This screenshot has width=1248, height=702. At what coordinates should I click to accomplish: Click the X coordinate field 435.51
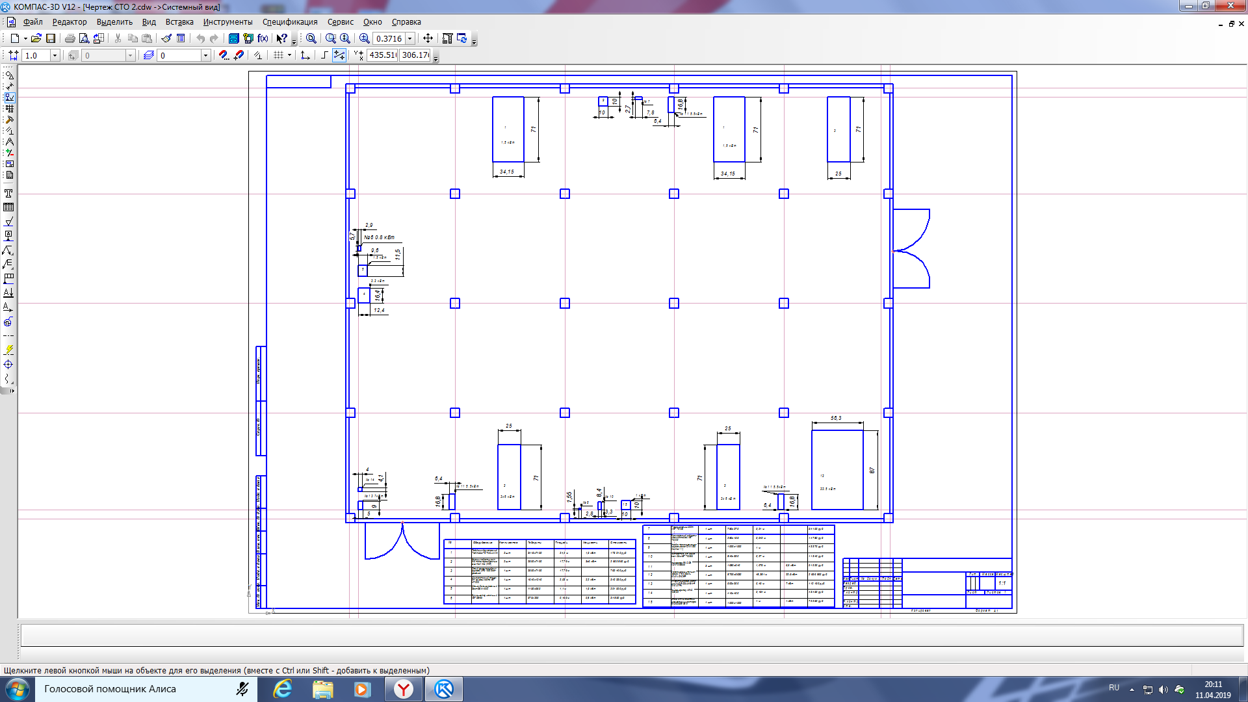coord(382,55)
